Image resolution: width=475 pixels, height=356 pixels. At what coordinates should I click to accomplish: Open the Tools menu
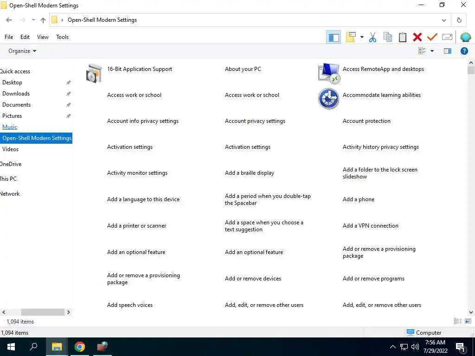[x=63, y=37]
